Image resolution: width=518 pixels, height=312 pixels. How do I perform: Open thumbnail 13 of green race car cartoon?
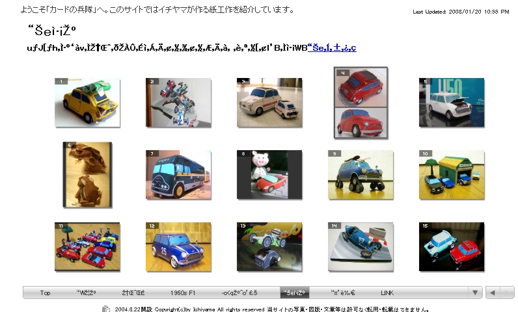tap(269, 247)
